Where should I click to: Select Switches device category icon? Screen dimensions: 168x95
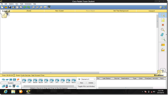(7, 80)
